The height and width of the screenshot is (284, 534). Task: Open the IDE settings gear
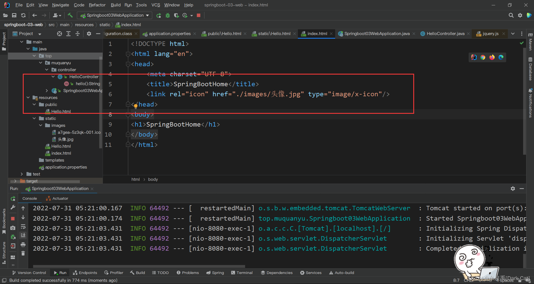[520, 15]
